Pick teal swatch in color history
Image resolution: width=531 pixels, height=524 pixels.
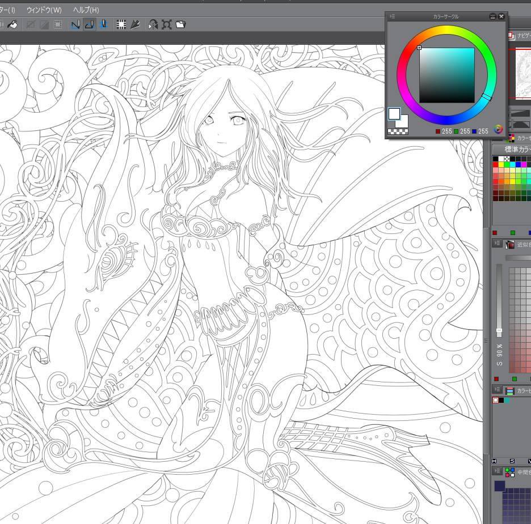pos(507,401)
